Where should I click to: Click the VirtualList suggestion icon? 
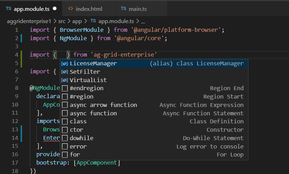[x=65, y=80]
